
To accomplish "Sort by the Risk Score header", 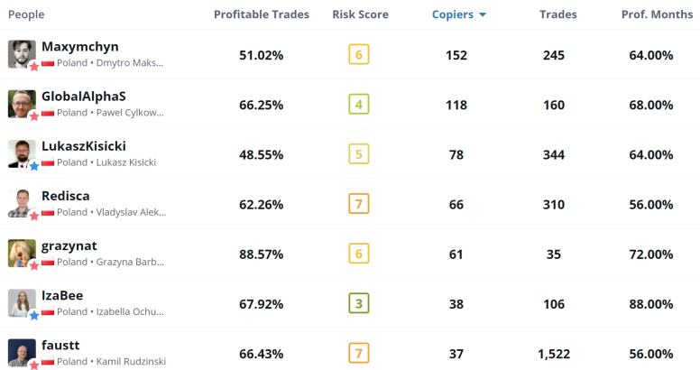I will coord(358,14).
